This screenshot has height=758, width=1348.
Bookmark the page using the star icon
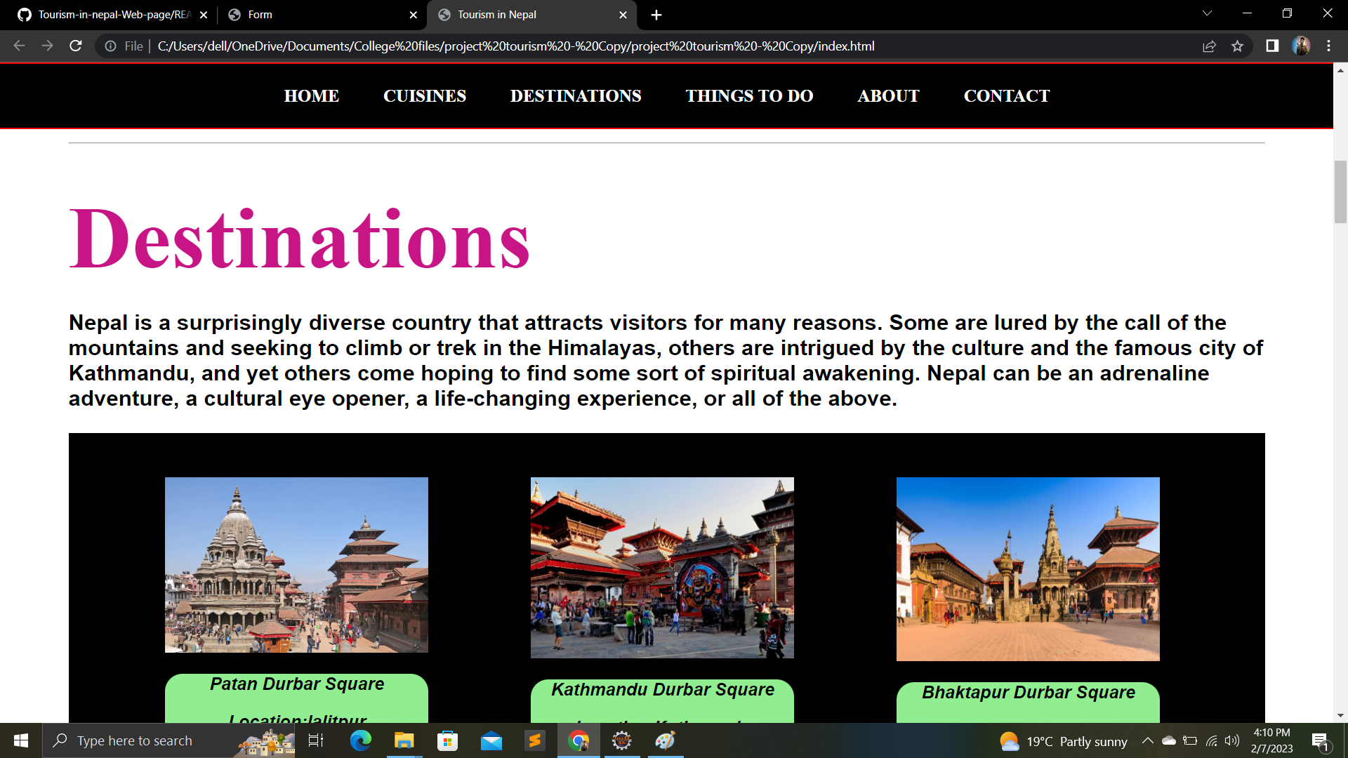coord(1238,46)
